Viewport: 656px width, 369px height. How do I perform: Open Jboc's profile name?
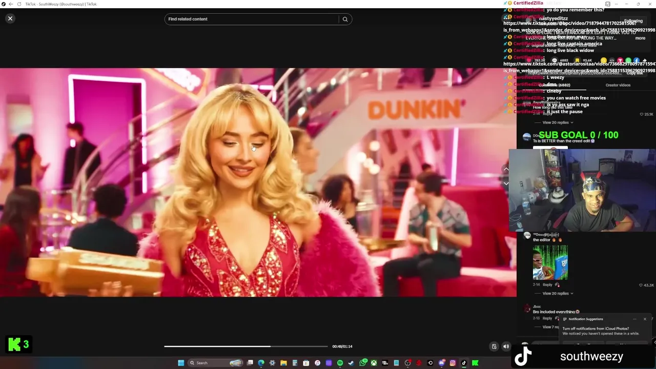[x=537, y=306]
